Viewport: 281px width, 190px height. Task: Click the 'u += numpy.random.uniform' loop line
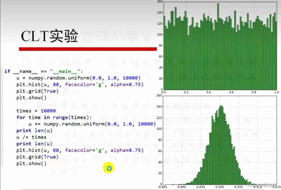(x=92, y=124)
